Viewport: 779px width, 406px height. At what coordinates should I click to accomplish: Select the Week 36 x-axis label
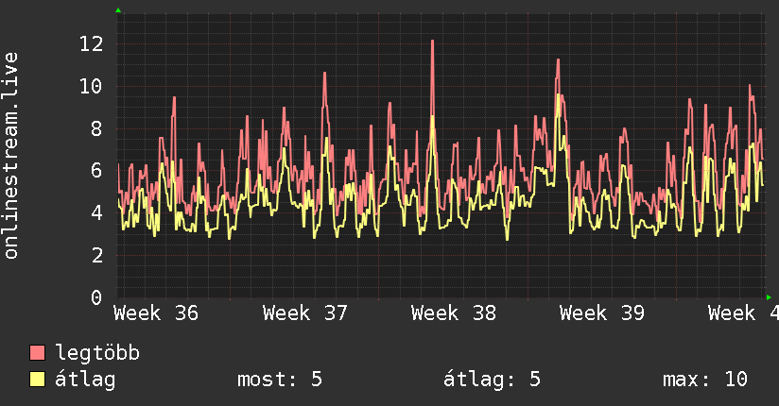click(156, 313)
